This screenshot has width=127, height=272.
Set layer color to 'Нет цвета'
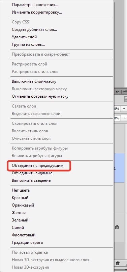tap(21, 190)
